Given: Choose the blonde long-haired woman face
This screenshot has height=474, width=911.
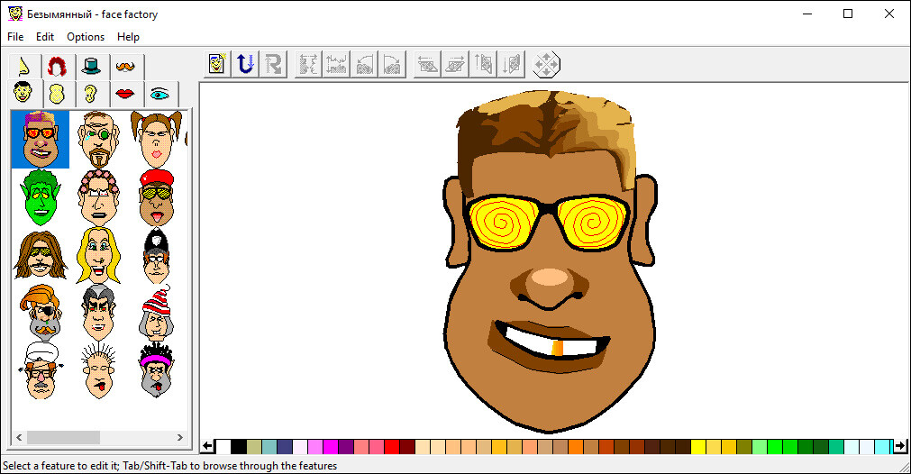Looking at the screenshot, I should tap(98, 255).
